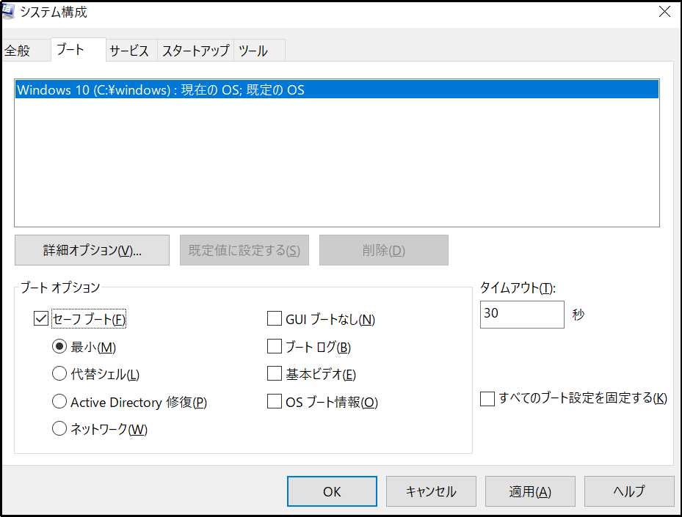Open 詳細オプション(V) button
Viewport: 682px width, 517px height.
[92, 250]
